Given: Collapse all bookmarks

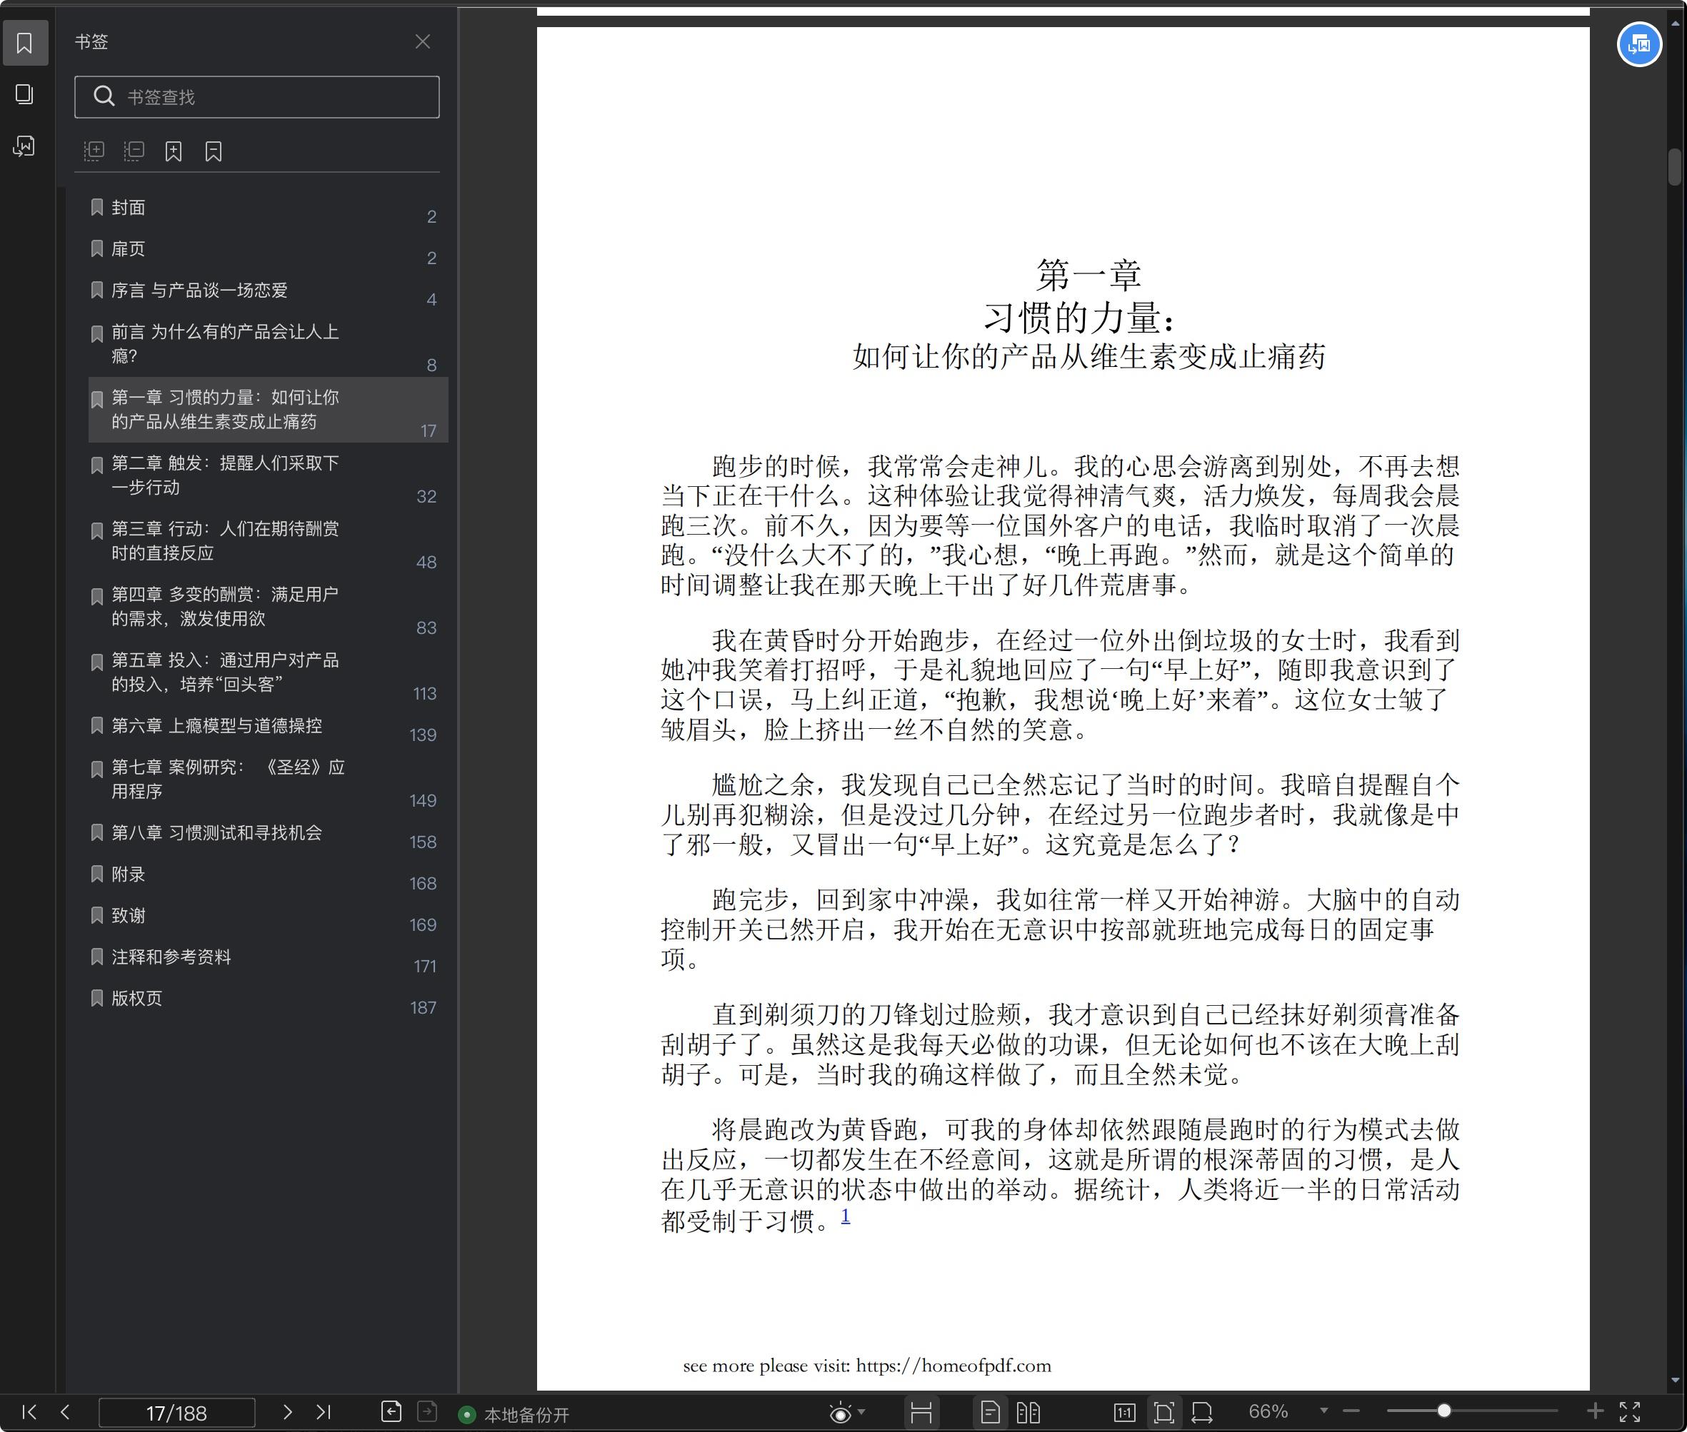Looking at the screenshot, I should pyautogui.click(x=134, y=151).
